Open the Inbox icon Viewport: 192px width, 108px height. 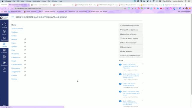tap(4, 56)
